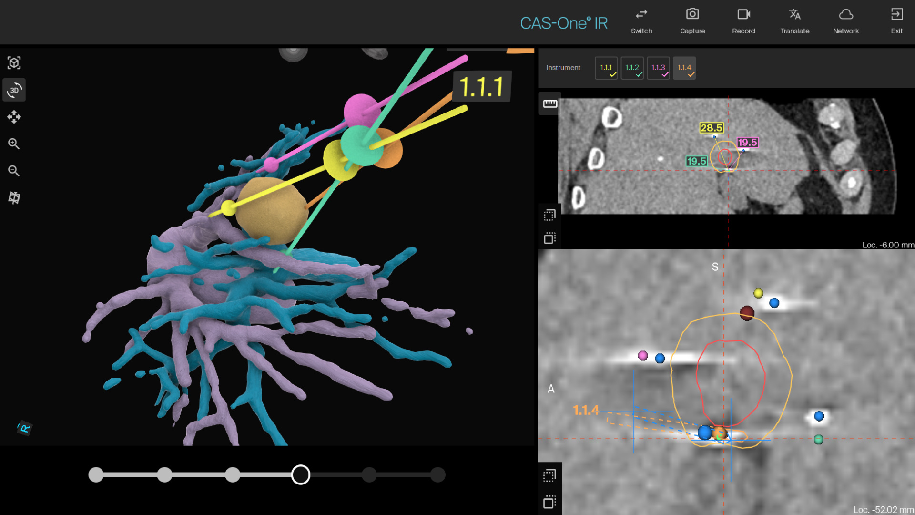This screenshot has height=515, width=915.
Task: Start a Record session
Action: pyautogui.click(x=743, y=21)
